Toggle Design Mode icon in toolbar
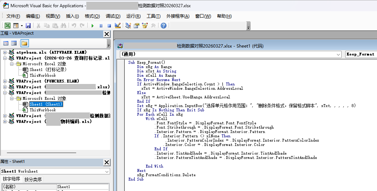377x191 pixels. pos(117,26)
